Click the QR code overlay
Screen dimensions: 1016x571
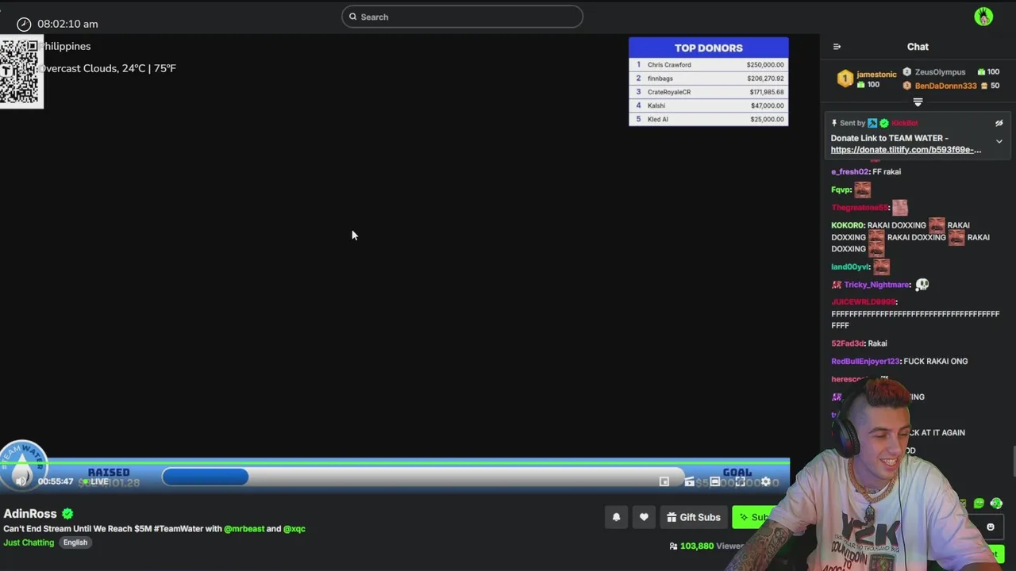coord(20,71)
